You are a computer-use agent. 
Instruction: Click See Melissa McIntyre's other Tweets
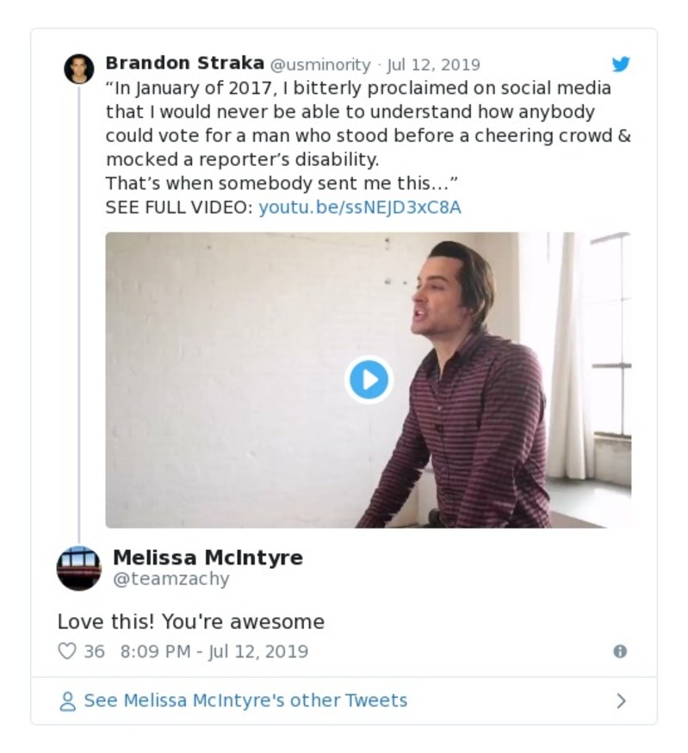245,701
